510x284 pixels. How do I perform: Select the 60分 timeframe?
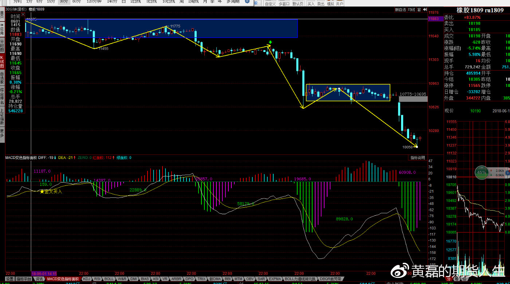coord(76,1)
